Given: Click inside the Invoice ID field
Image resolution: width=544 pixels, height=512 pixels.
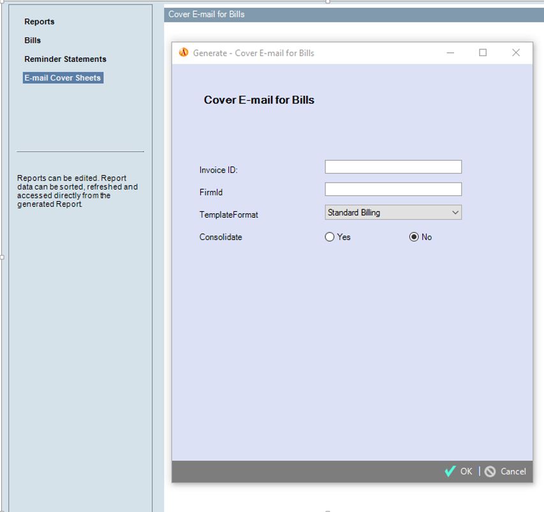Looking at the screenshot, I should click(393, 166).
